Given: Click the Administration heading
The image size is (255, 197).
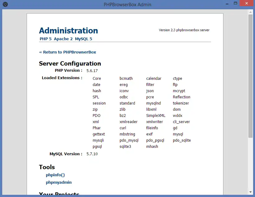Looking at the screenshot, I should tap(68, 31).
